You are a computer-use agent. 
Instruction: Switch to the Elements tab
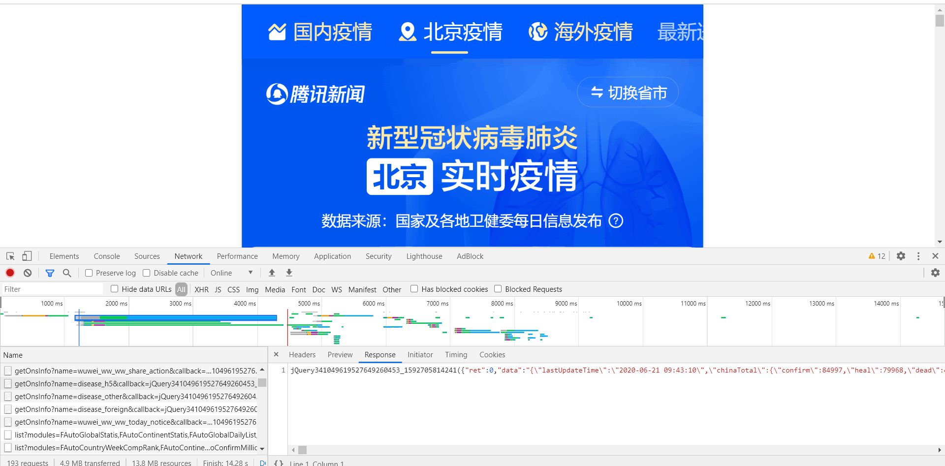(64, 256)
